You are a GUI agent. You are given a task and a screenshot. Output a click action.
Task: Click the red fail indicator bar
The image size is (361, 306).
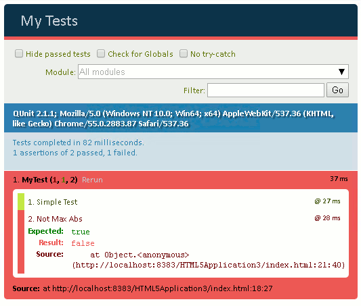[21, 242]
